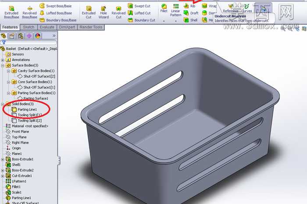Expand the Cut-Extrude1 feature
307x204 pixels.
[x=3, y=176]
